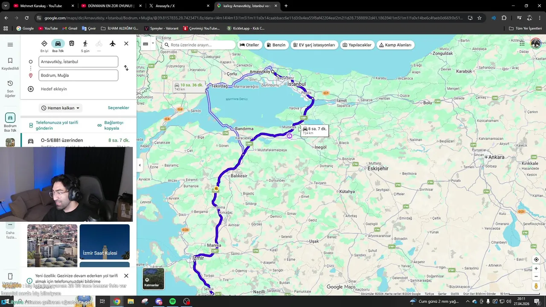Switch to DÜNYANIN EN ZOR OYUNU tab
Image resolution: width=546 pixels, height=307 pixels.
tap(111, 6)
